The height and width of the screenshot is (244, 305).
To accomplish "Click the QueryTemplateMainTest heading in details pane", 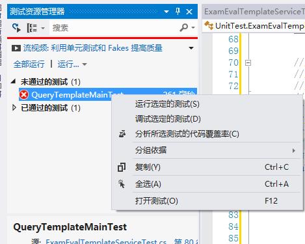I will pos(70,227).
